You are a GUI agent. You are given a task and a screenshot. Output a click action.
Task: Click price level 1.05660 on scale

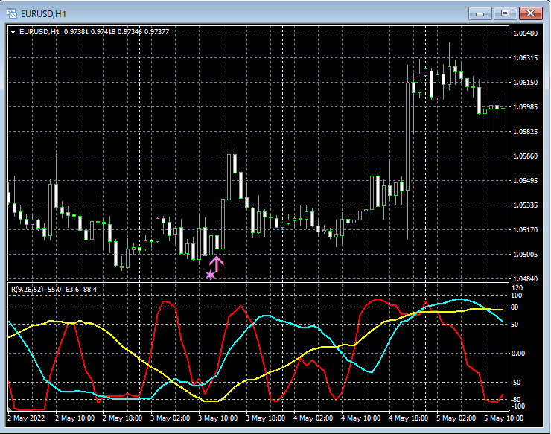[x=526, y=156]
